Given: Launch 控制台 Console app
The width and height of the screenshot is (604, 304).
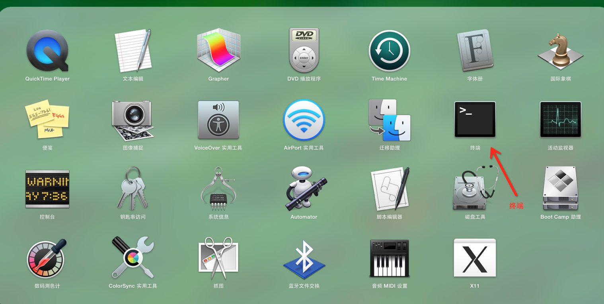Looking at the screenshot, I should click(47, 189).
